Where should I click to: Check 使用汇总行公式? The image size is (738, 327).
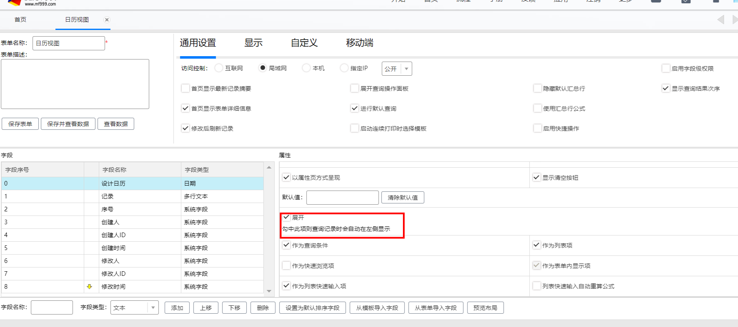(538, 108)
